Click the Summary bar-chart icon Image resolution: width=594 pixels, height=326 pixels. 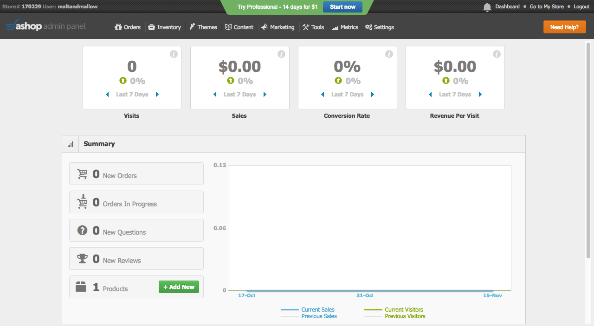pyautogui.click(x=71, y=144)
